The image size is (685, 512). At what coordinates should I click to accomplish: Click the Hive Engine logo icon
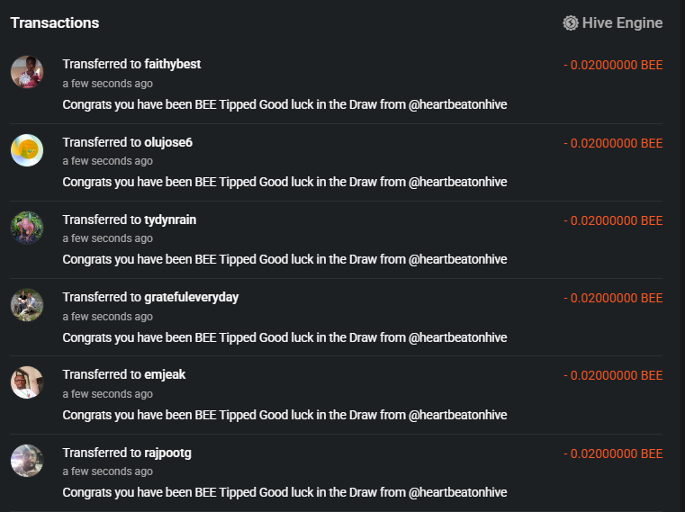571,23
